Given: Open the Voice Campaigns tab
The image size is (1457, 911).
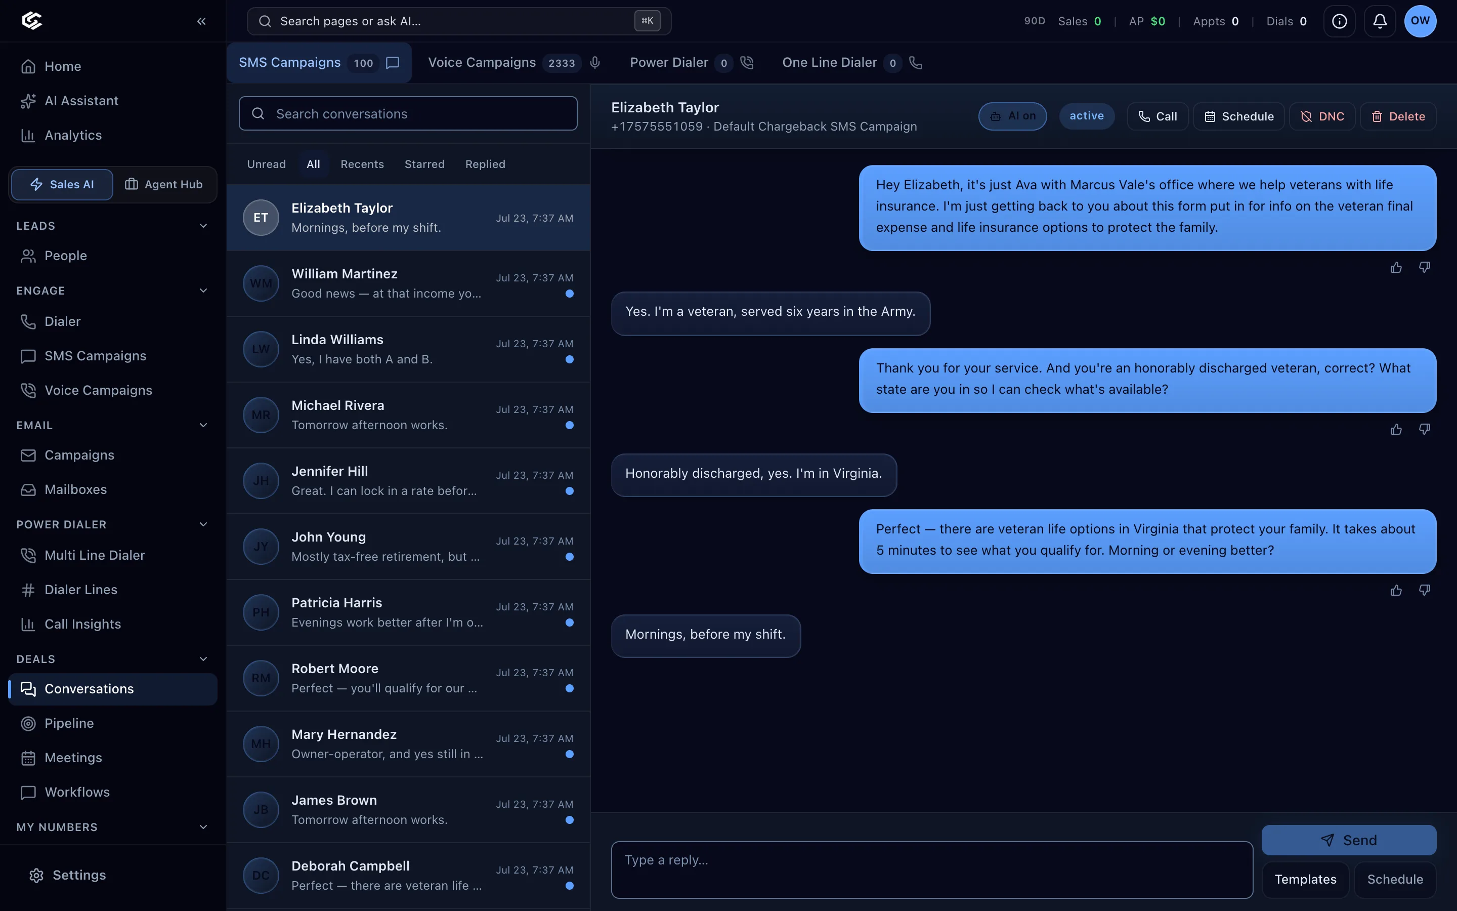Looking at the screenshot, I should (514, 63).
